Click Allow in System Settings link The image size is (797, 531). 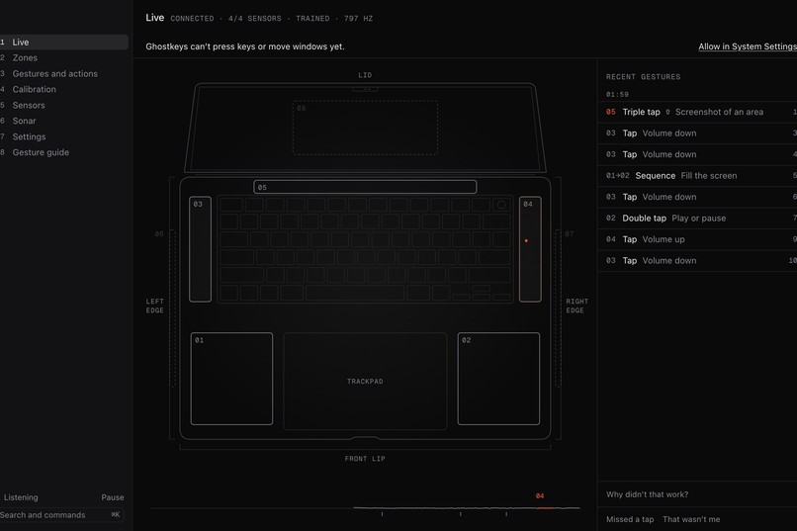point(748,46)
